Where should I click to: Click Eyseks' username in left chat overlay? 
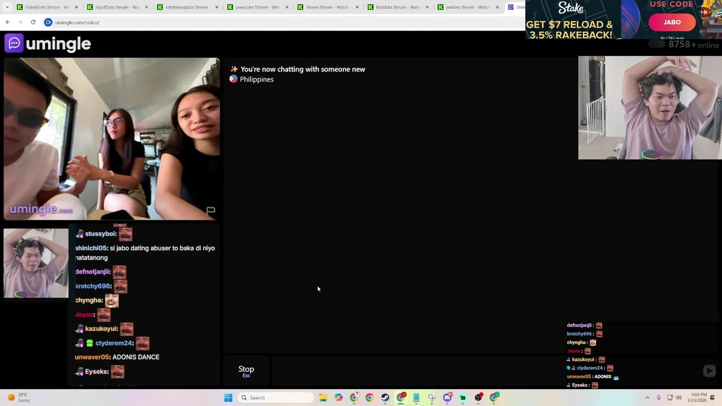click(x=96, y=372)
